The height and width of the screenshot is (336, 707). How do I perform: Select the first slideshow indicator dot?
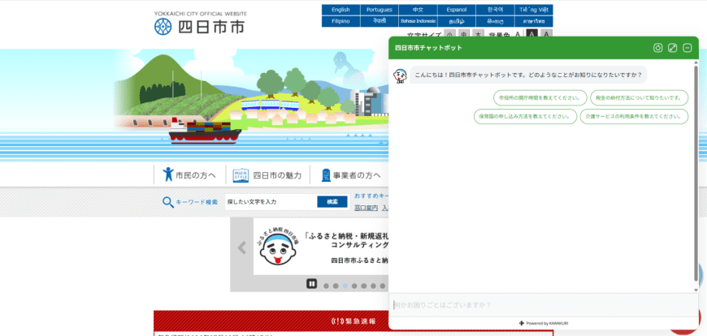click(326, 286)
